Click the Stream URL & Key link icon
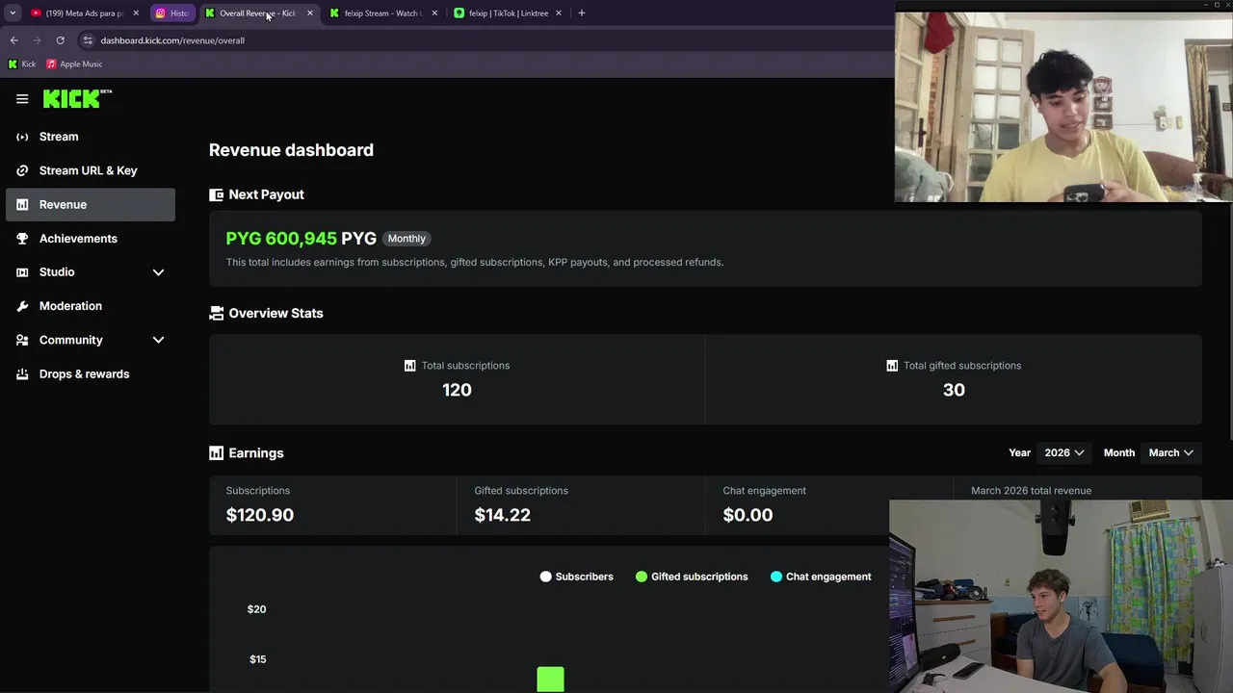The image size is (1233, 693). click(x=22, y=170)
